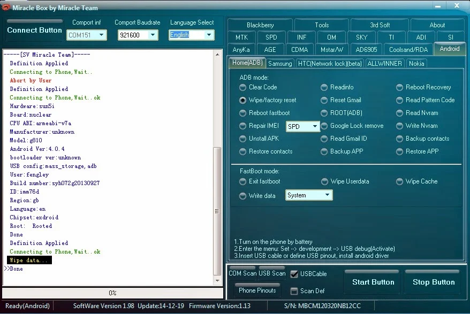Uncheck the USBCable checkbox

[x=294, y=274]
